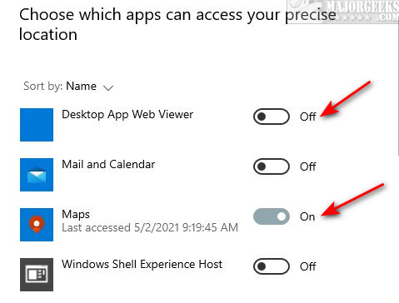Click the 'Sort by:' label text
This screenshot has width=399, height=303.
(43, 87)
